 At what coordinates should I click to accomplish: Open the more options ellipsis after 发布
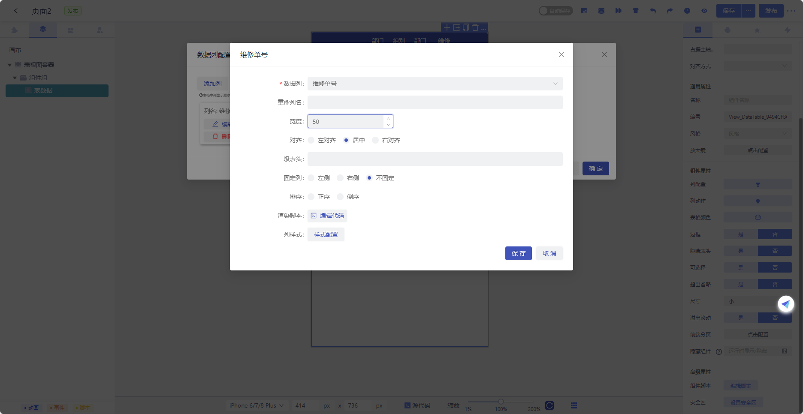[x=791, y=11]
